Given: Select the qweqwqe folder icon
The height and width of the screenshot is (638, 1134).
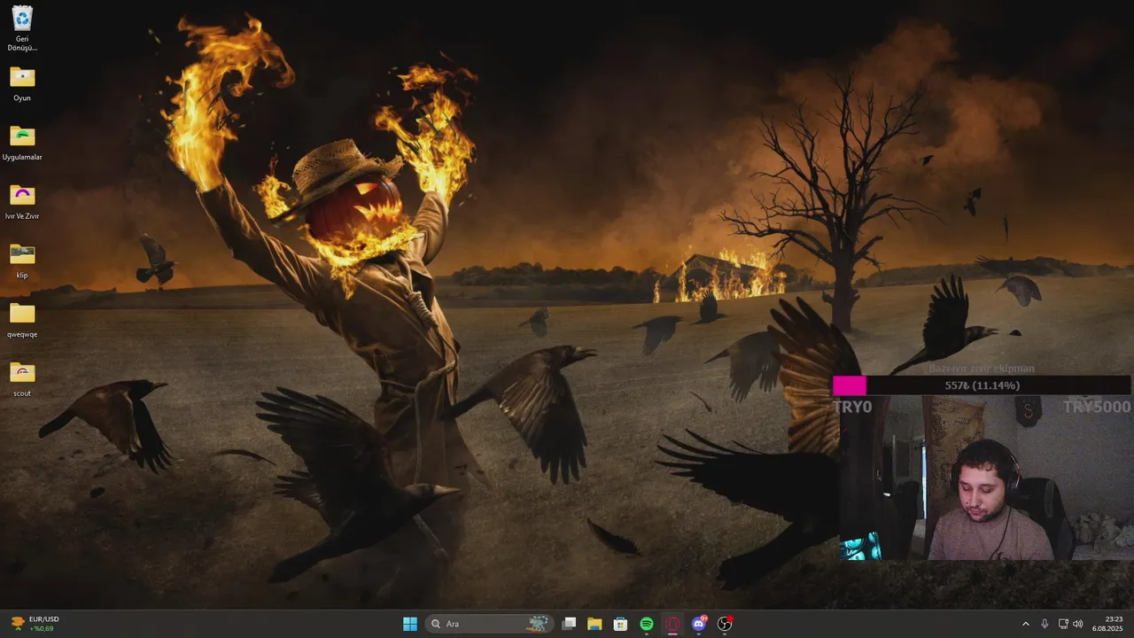Looking at the screenshot, I should click(22, 320).
